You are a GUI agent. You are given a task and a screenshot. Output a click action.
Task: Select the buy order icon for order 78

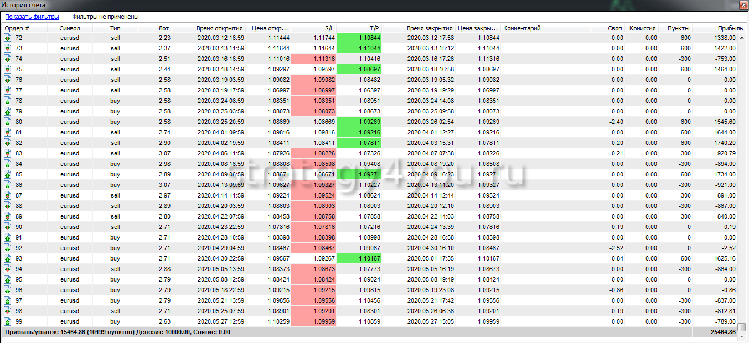[x=8, y=101]
